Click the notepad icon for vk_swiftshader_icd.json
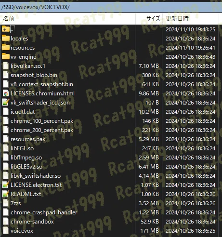222x237 pixels. coord(6,103)
